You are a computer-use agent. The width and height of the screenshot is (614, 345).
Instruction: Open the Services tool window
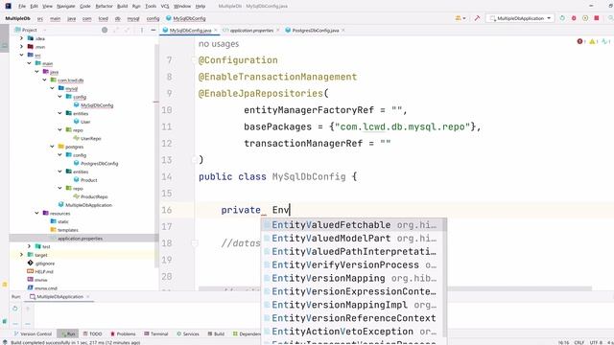(x=188, y=333)
